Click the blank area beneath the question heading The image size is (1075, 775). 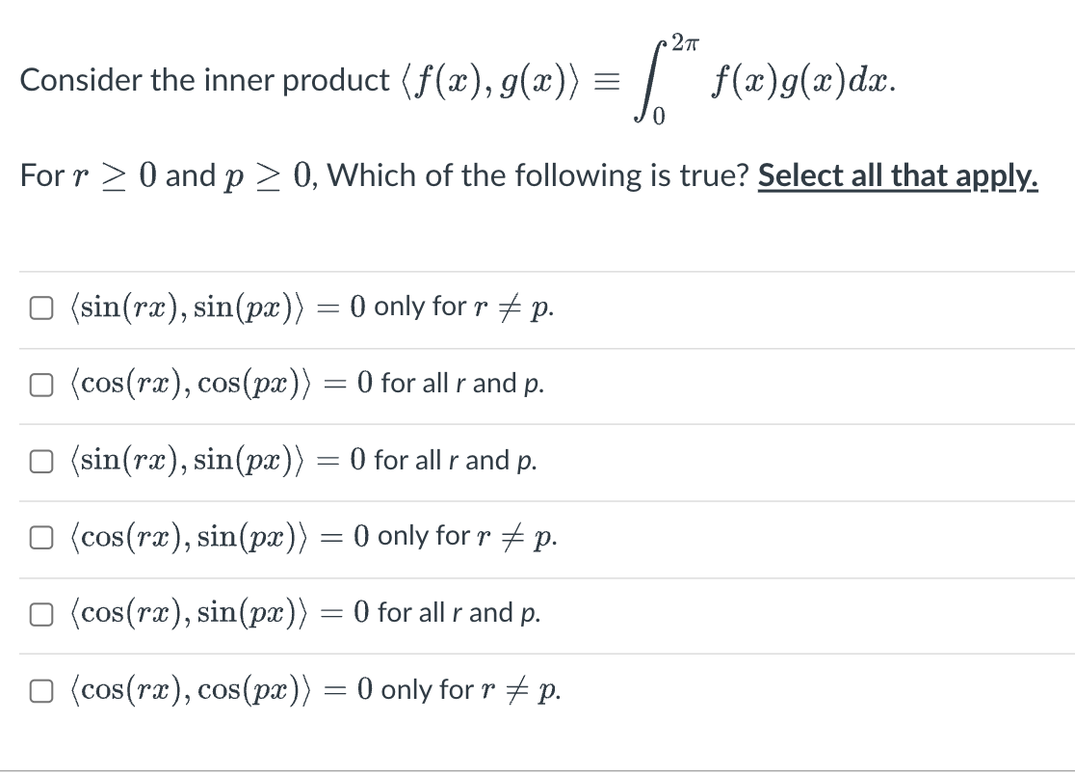point(537,231)
